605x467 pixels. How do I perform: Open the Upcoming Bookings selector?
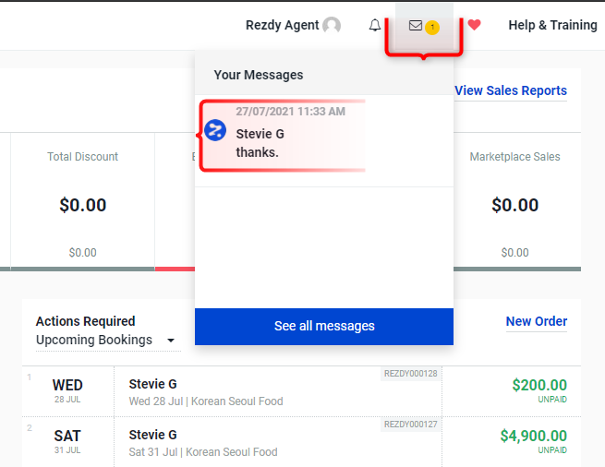[108, 341]
